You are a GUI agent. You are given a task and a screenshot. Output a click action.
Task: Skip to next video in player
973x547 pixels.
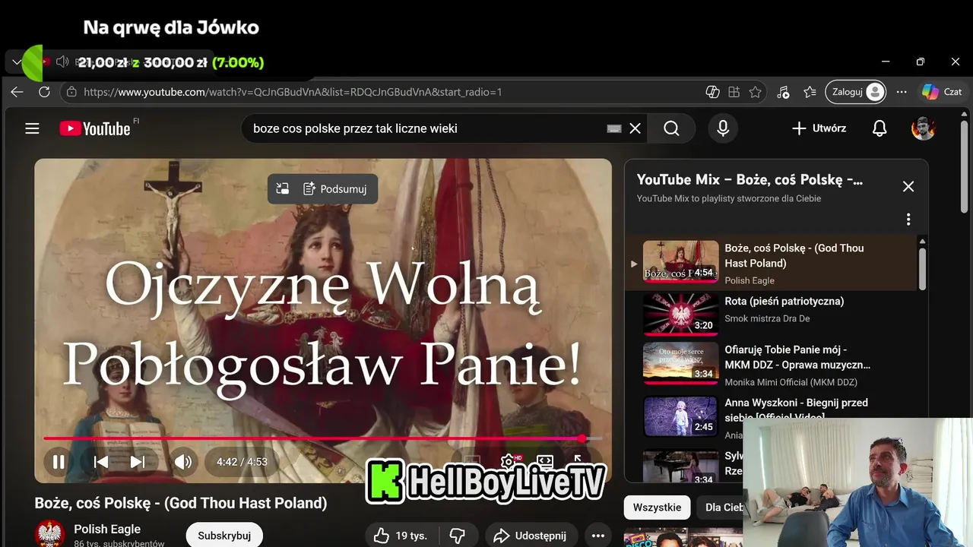(137, 461)
